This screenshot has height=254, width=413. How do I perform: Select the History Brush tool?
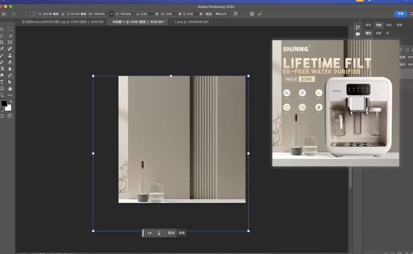(x=2, y=62)
